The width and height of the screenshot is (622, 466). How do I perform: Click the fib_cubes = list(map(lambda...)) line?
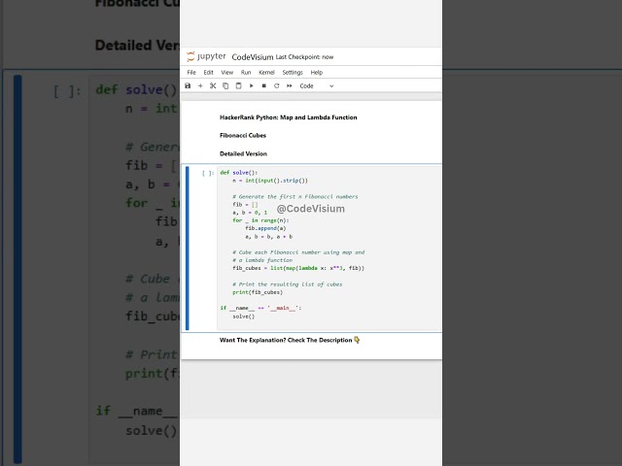(298, 268)
